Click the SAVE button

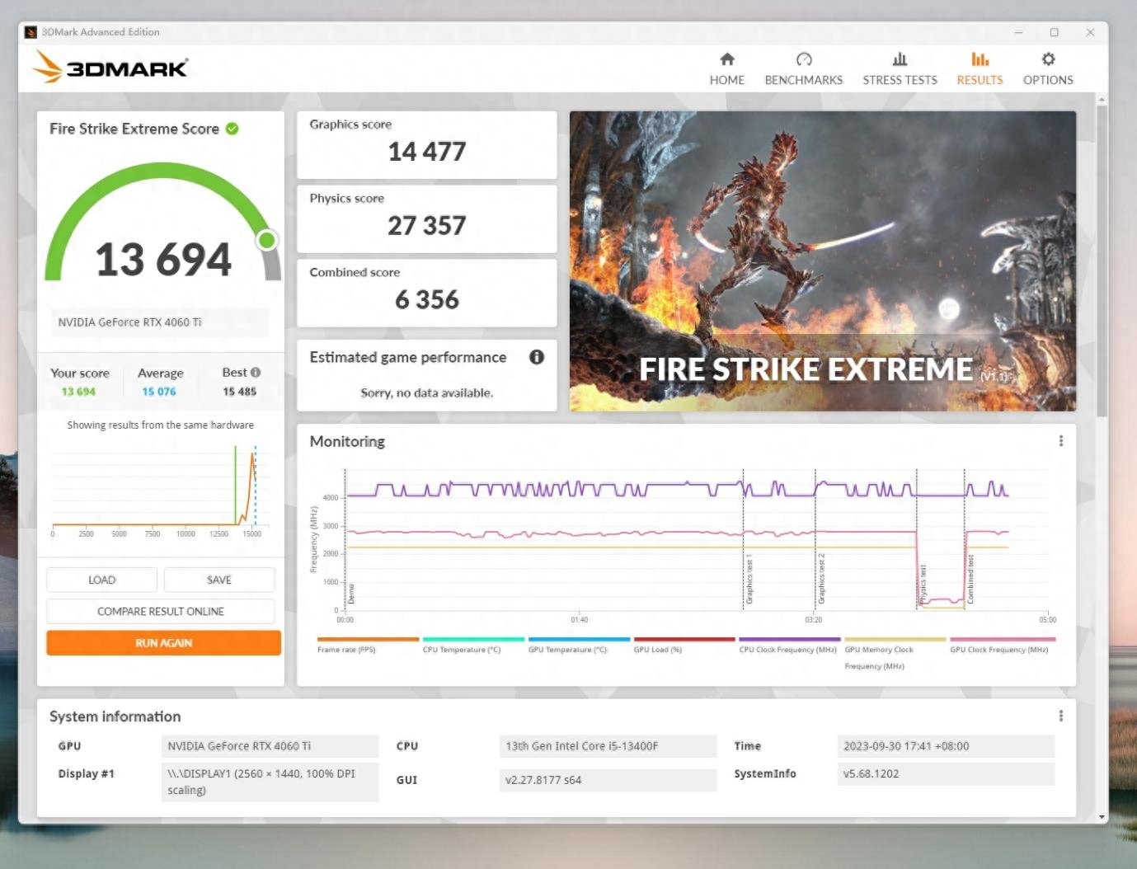coord(218,580)
